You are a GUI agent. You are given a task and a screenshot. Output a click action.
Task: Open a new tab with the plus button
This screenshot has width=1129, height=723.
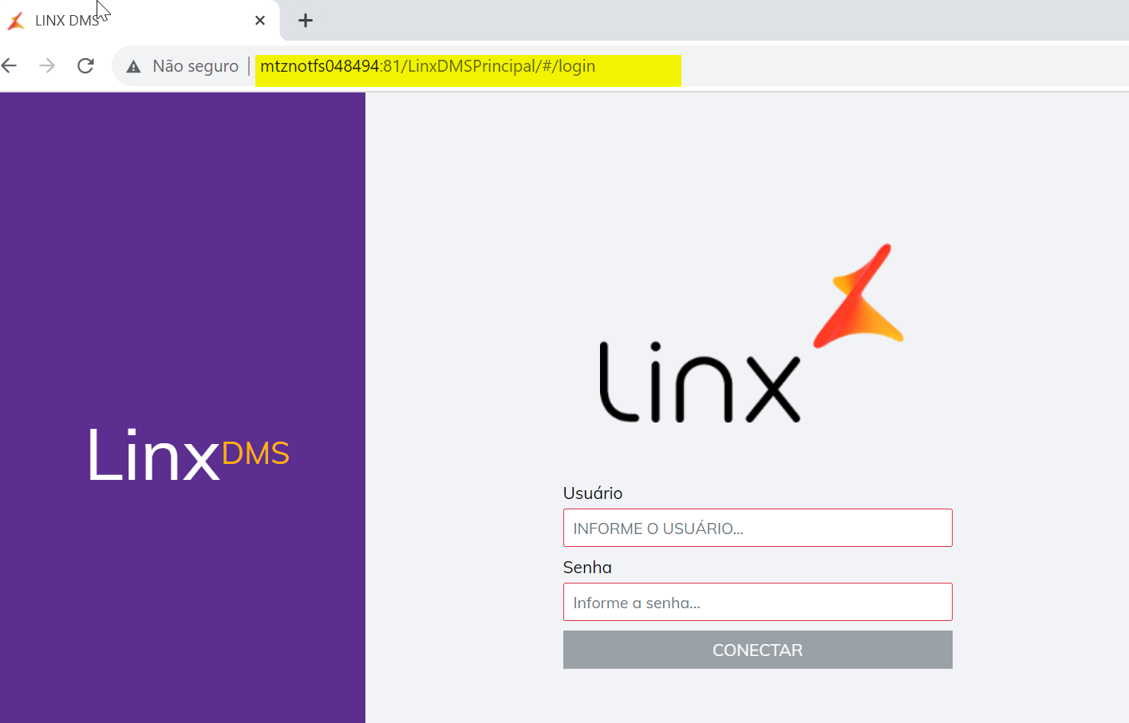[x=306, y=21]
